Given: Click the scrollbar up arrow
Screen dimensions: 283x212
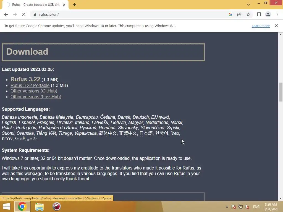Looking at the screenshot, I should point(281,34).
